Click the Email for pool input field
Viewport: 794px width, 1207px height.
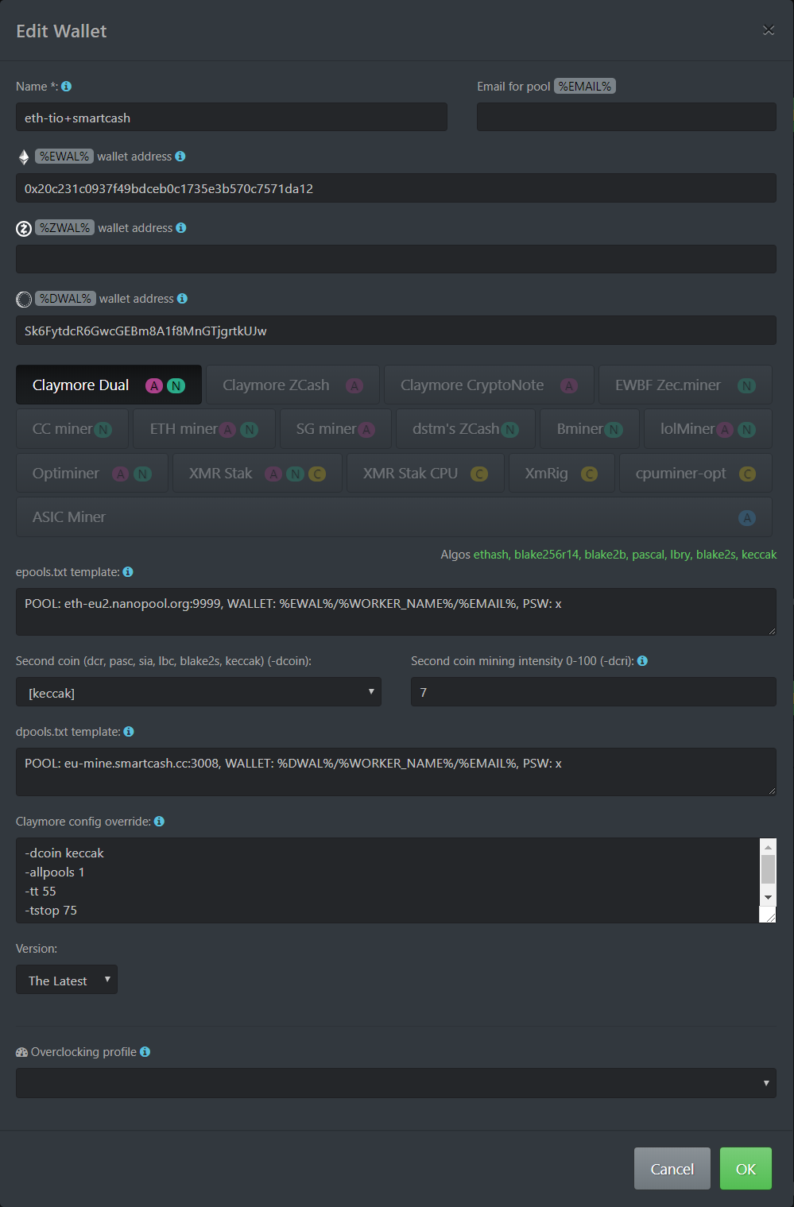tap(626, 117)
